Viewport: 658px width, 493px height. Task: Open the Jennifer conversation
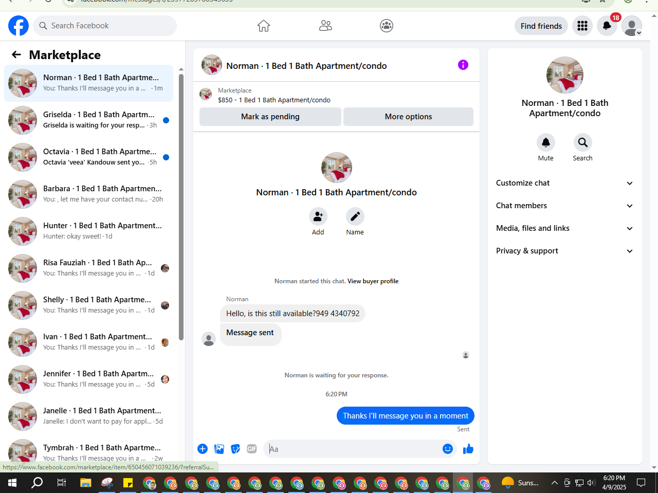[88, 379]
